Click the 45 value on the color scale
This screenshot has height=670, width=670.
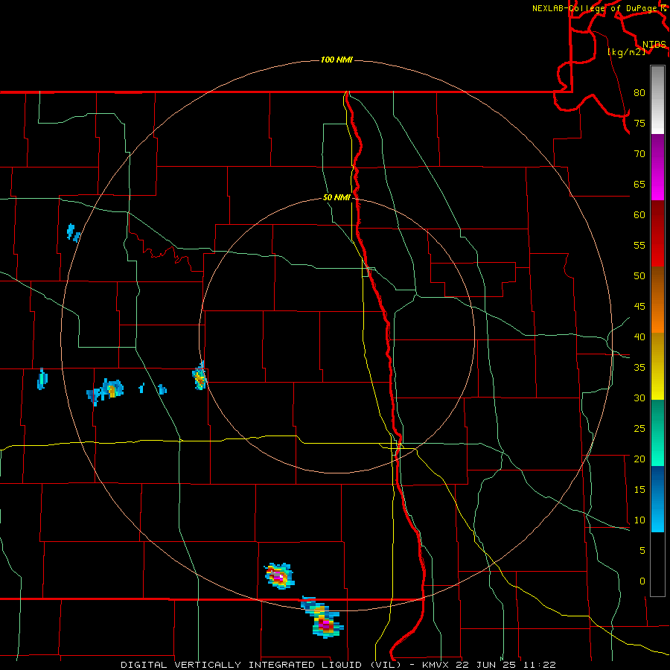pos(639,307)
